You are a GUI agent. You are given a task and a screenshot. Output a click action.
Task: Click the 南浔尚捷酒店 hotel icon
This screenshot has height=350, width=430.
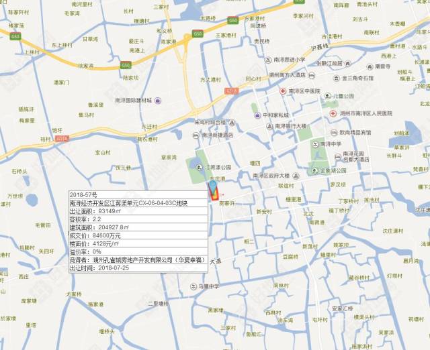click(x=196, y=135)
